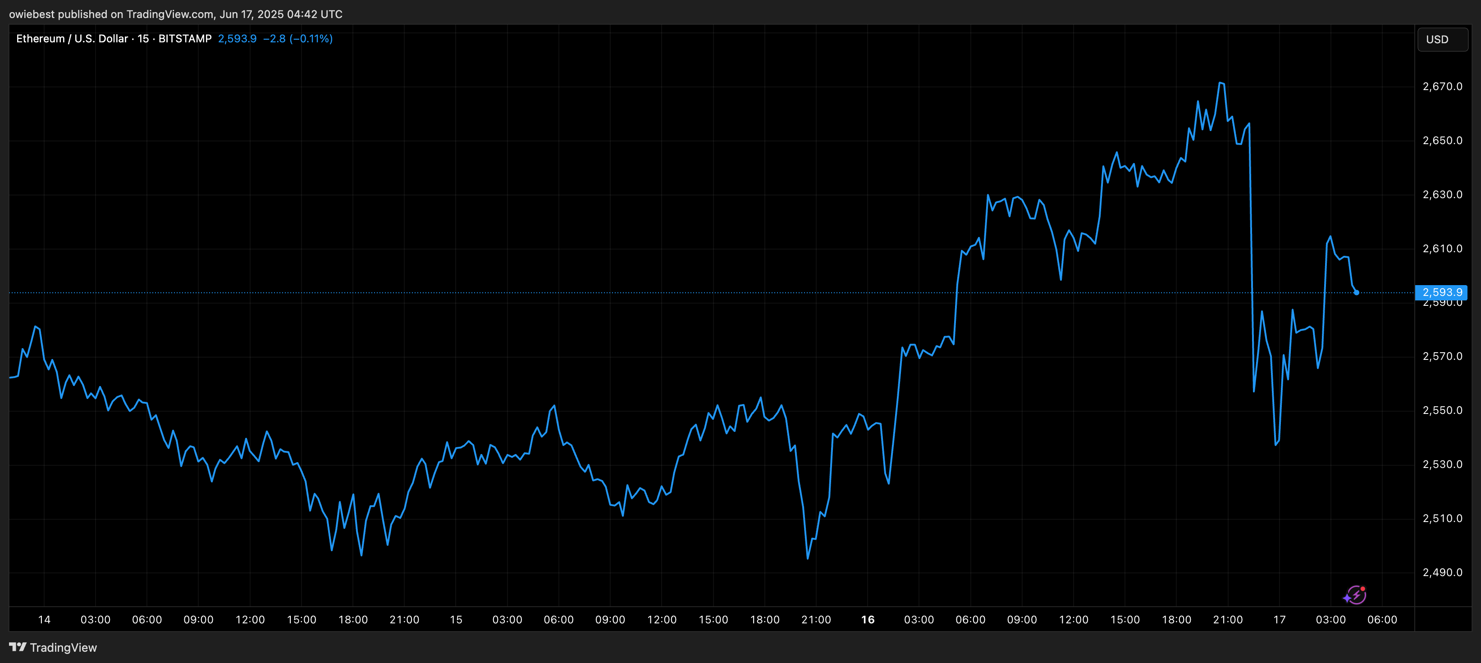Click the 2,593.9 value in header
Screen dimensions: 1481x663
click(x=237, y=38)
